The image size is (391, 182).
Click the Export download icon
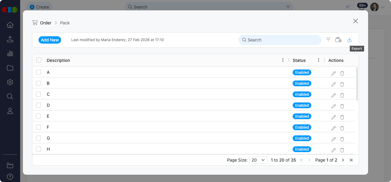click(349, 40)
